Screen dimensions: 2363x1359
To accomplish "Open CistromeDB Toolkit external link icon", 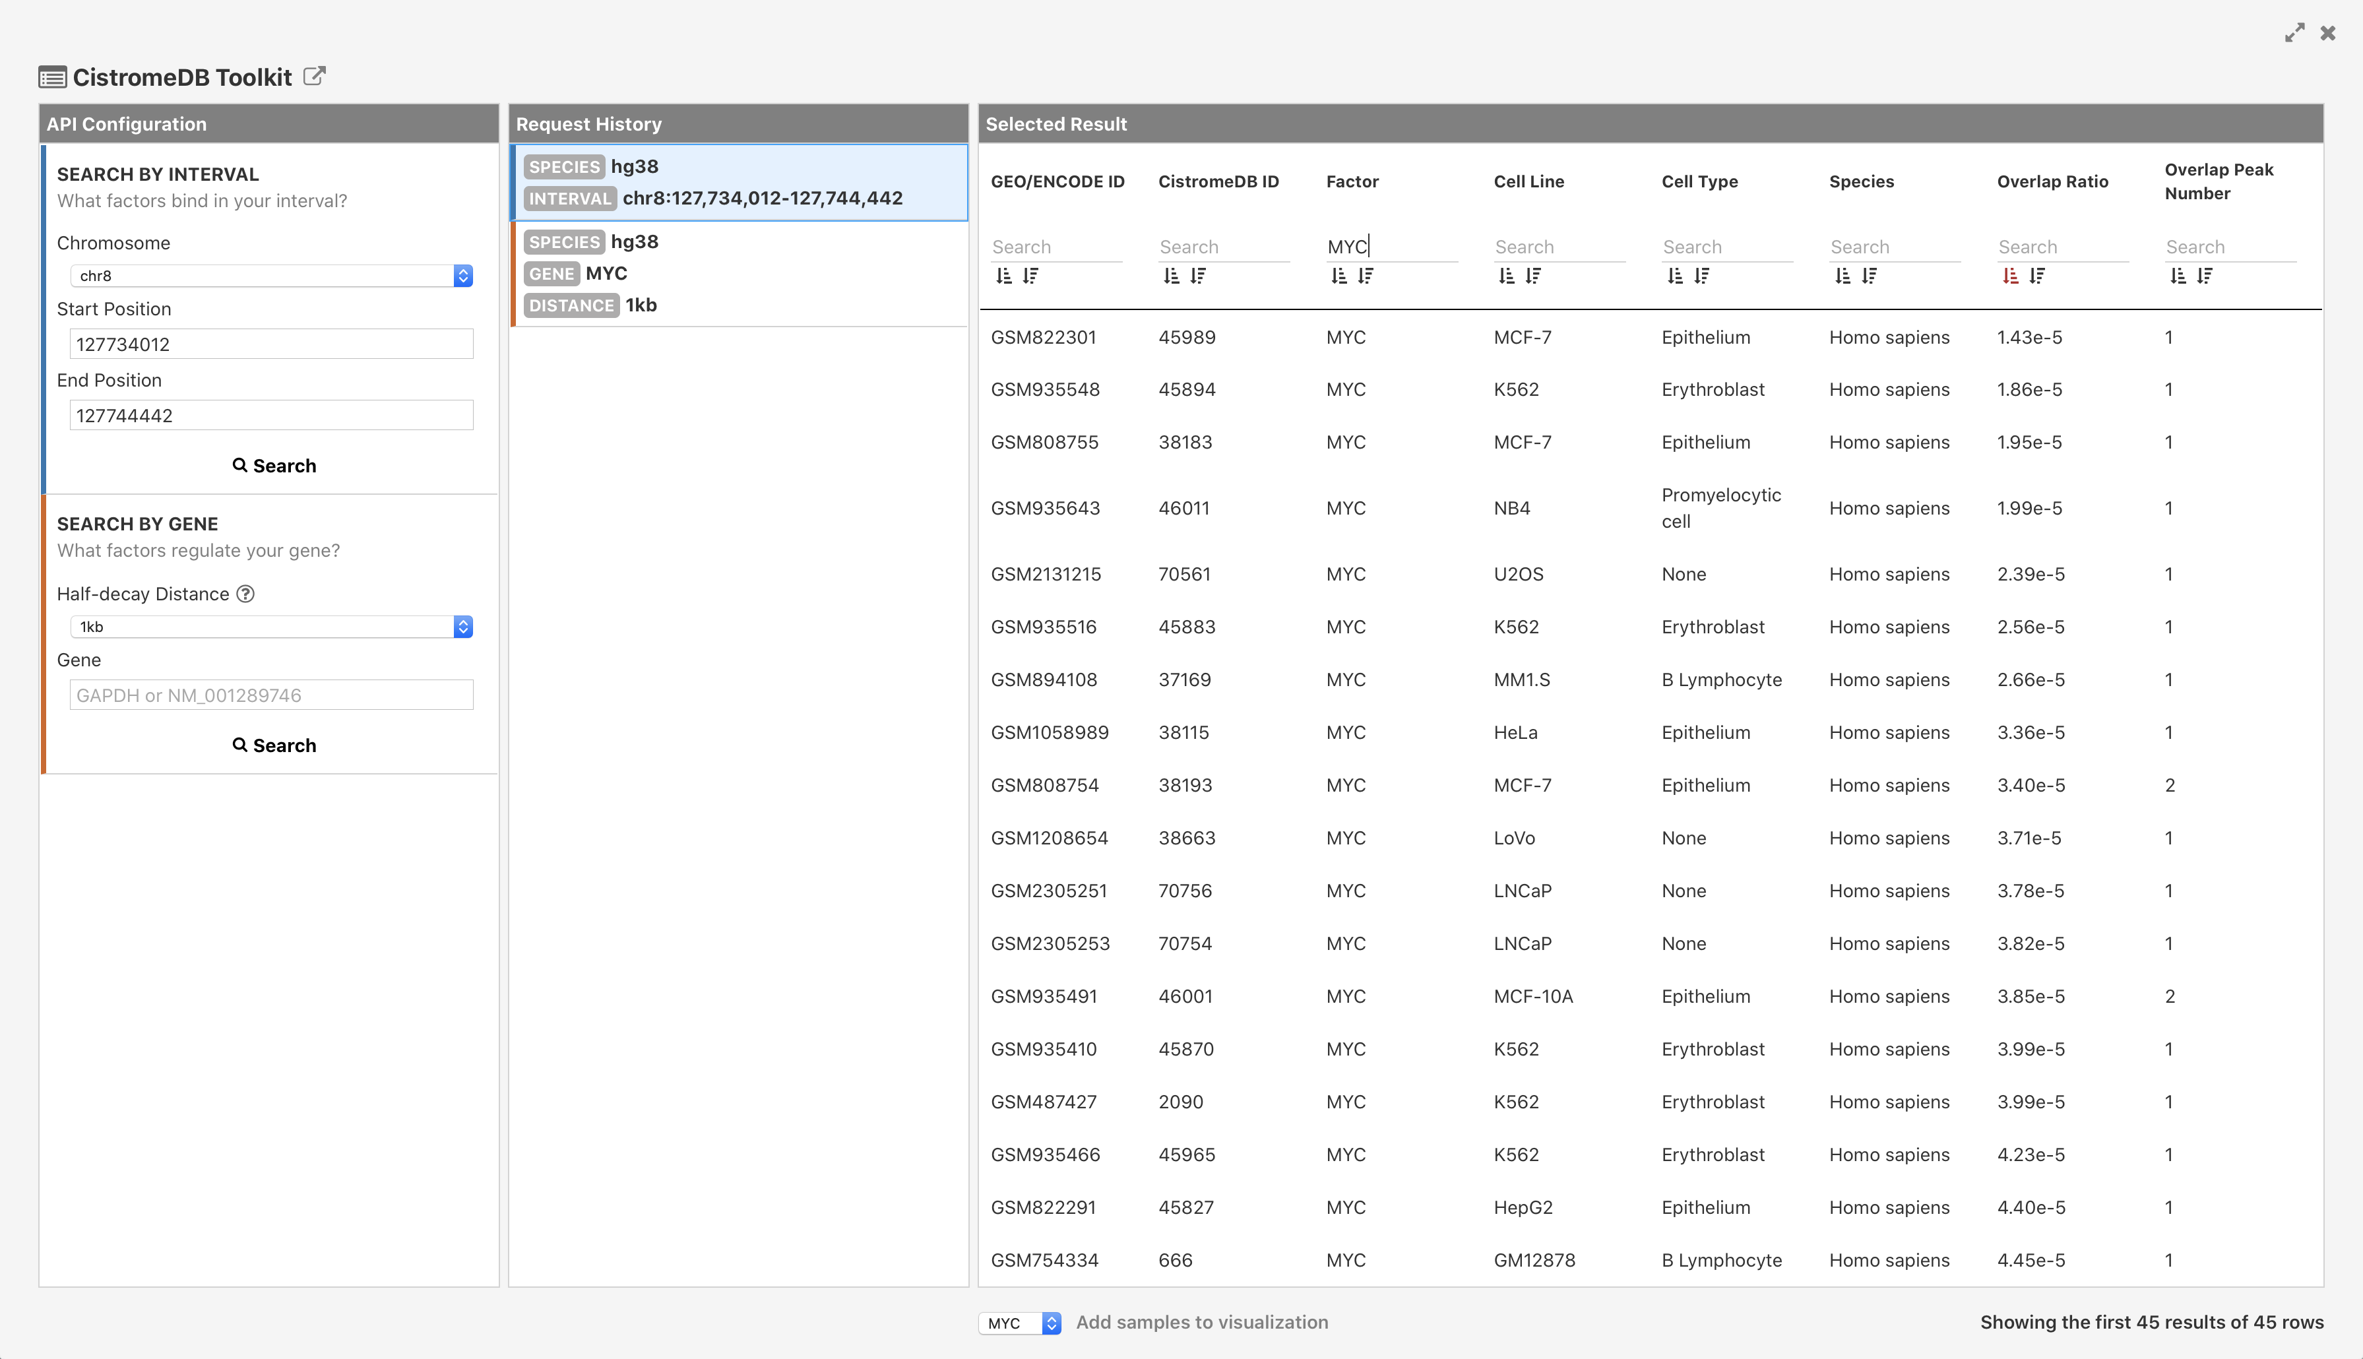I will pos(315,77).
